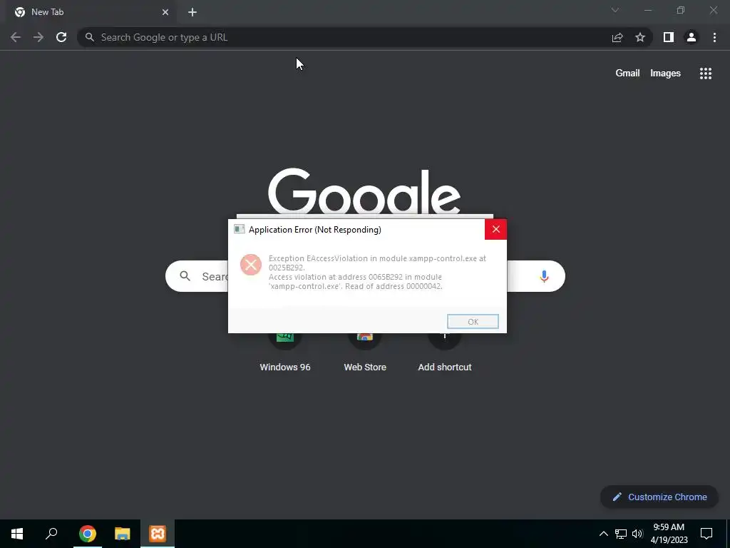Click the Chrome forward arrow
Viewport: 730px width, 548px height.
click(x=38, y=37)
